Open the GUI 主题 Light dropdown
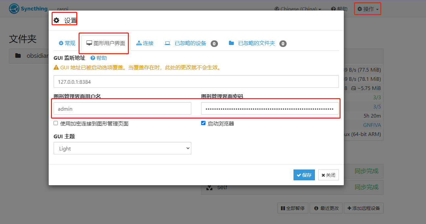 [x=122, y=148]
